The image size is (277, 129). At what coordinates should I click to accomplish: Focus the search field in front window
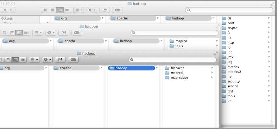point(173,60)
